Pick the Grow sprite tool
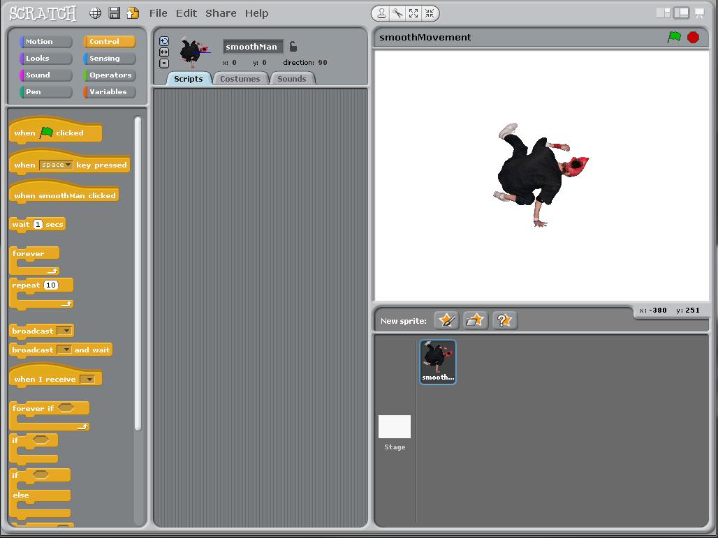The height and width of the screenshot is (538, 718). 413,13
